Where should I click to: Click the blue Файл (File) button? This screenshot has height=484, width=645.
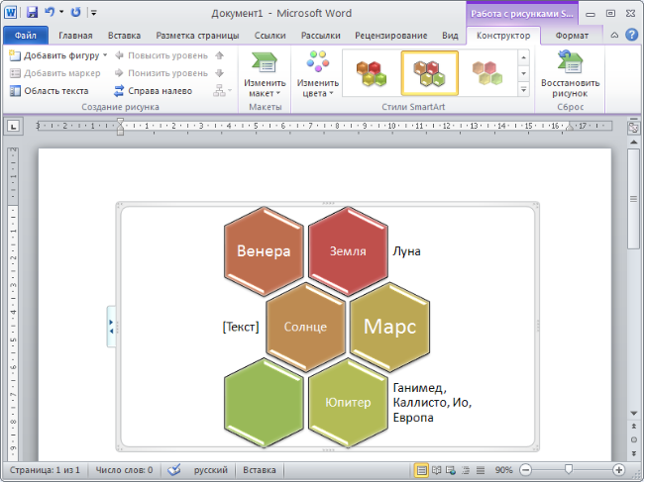pos(25,36)
